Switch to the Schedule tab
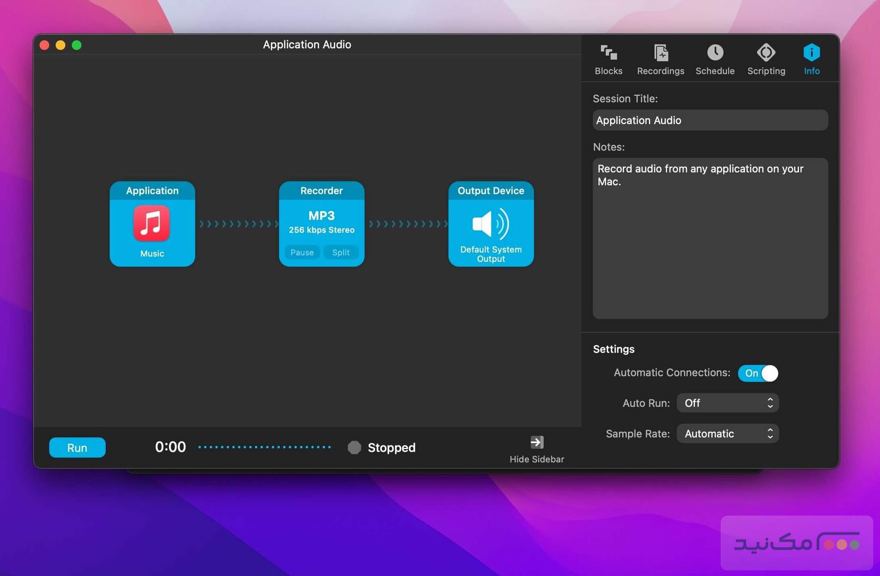Viewport: 880px width, 576px height. pyautogui.click(x=715, y=58)
